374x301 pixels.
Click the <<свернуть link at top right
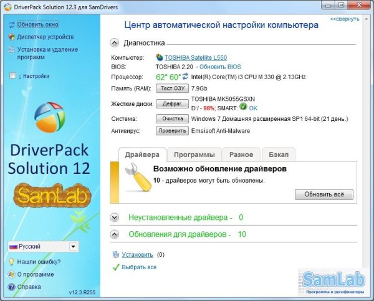345,19
